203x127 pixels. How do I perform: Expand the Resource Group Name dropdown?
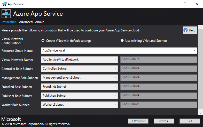coord(194,51)
